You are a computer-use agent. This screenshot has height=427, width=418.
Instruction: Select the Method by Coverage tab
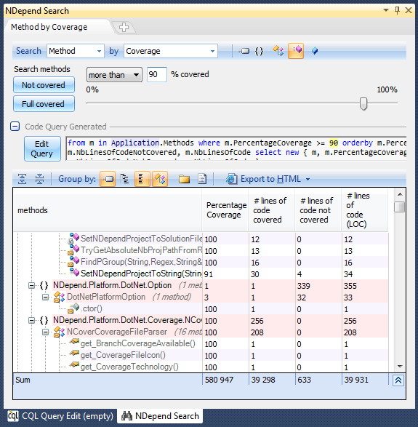tap(49, 27)
